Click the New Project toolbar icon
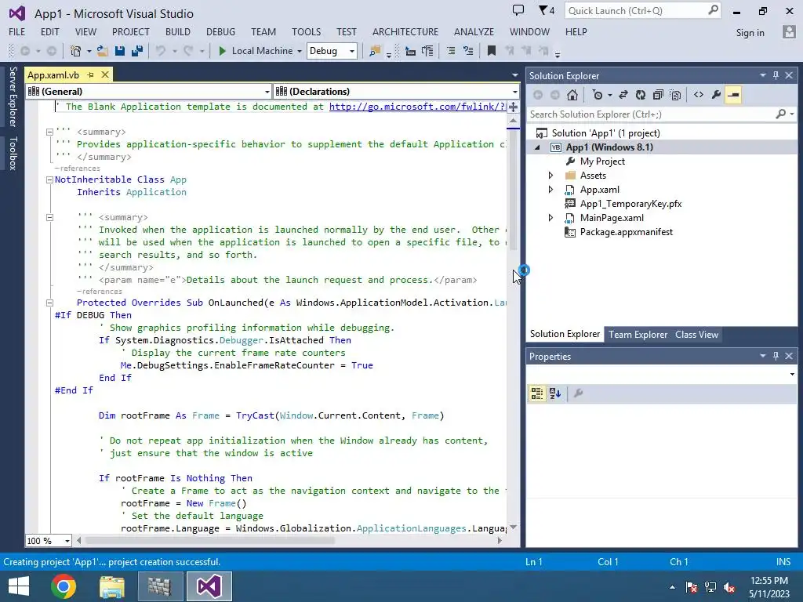Screen dimensions: 803x602 pyautogui.click(x=76, y=51)
